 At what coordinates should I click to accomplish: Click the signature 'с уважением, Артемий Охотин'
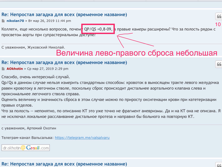pyautogui.click(x=29, y=128)
